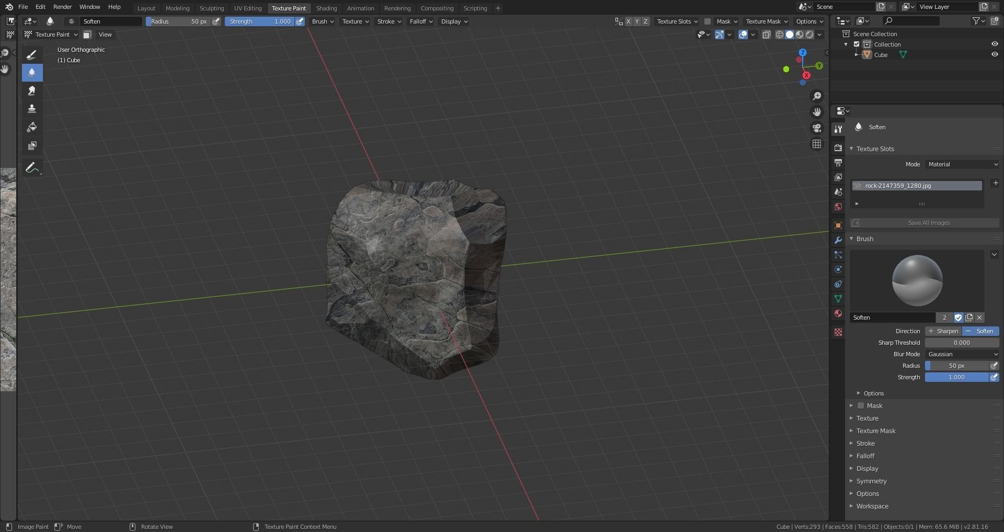Screen dimensions: 1004x532
Task: Click the viewport pan hand icon
Action: [x=817, y=112]
